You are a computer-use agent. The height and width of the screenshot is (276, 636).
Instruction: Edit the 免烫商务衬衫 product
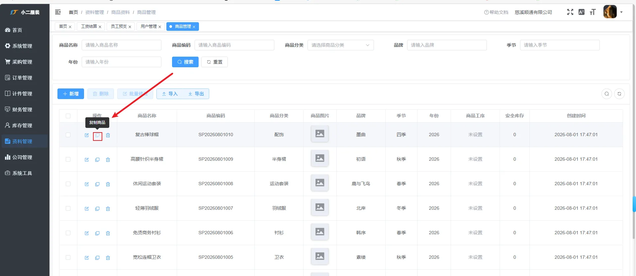[x=87, y=233]
